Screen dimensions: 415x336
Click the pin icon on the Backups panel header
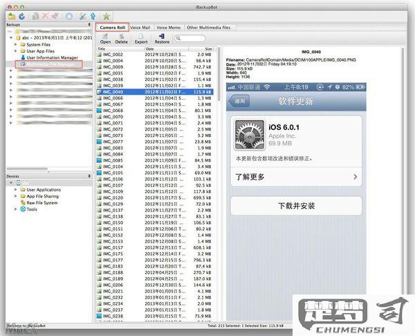click(89, 24)
